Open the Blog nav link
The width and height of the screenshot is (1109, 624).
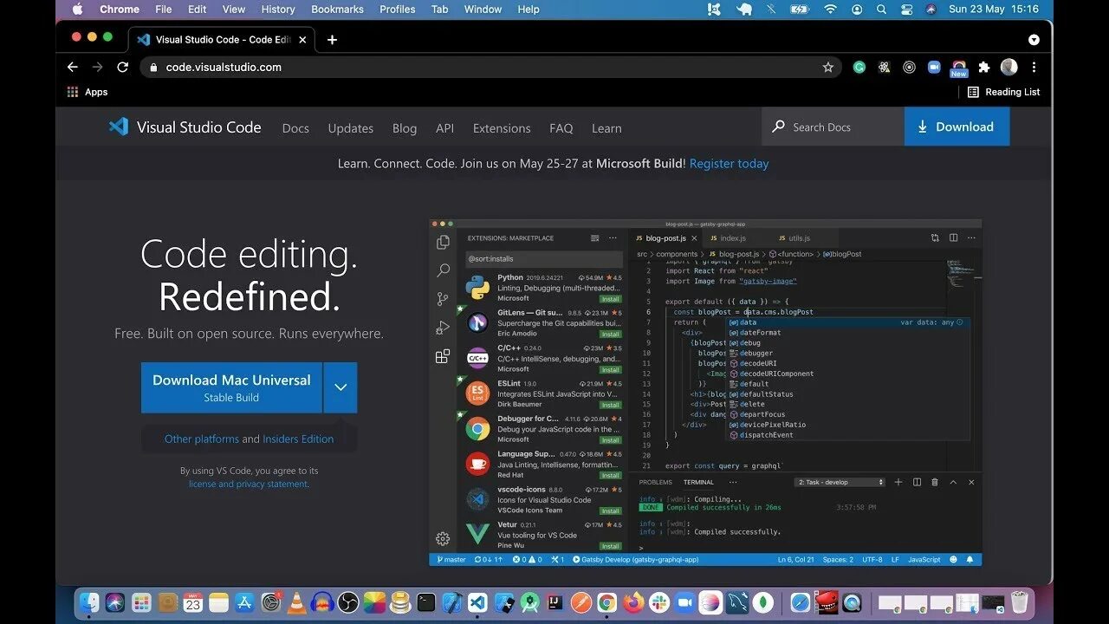click(x=405, y=128)
